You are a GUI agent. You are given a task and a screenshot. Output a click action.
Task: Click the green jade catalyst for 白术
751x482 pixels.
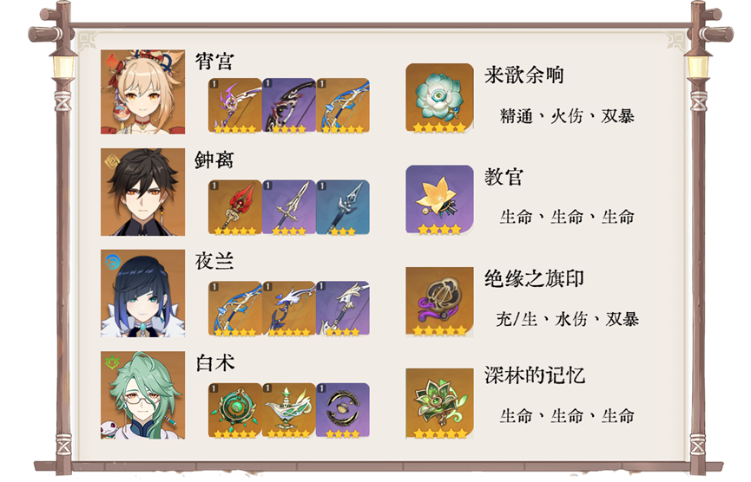[x=235, y=410]
